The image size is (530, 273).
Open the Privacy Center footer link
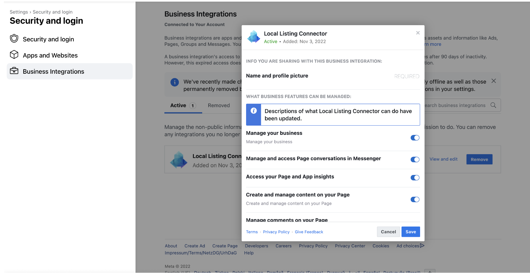(350, 246)
